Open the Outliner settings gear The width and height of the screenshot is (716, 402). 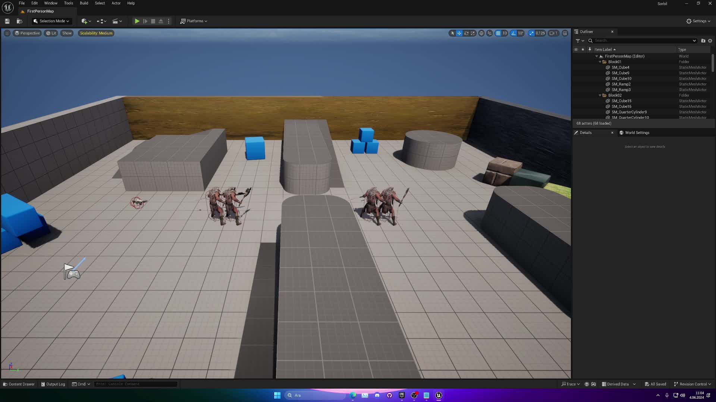(710, 41)
